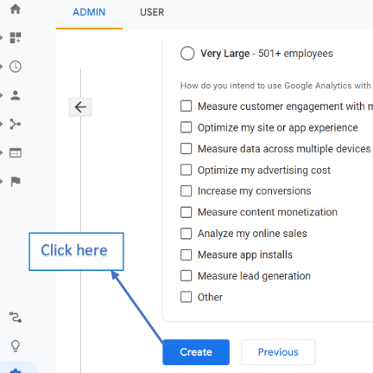The height and width of the screenshot is (373, 373).
Task: Check Increase my conversions
Action: 186,191
